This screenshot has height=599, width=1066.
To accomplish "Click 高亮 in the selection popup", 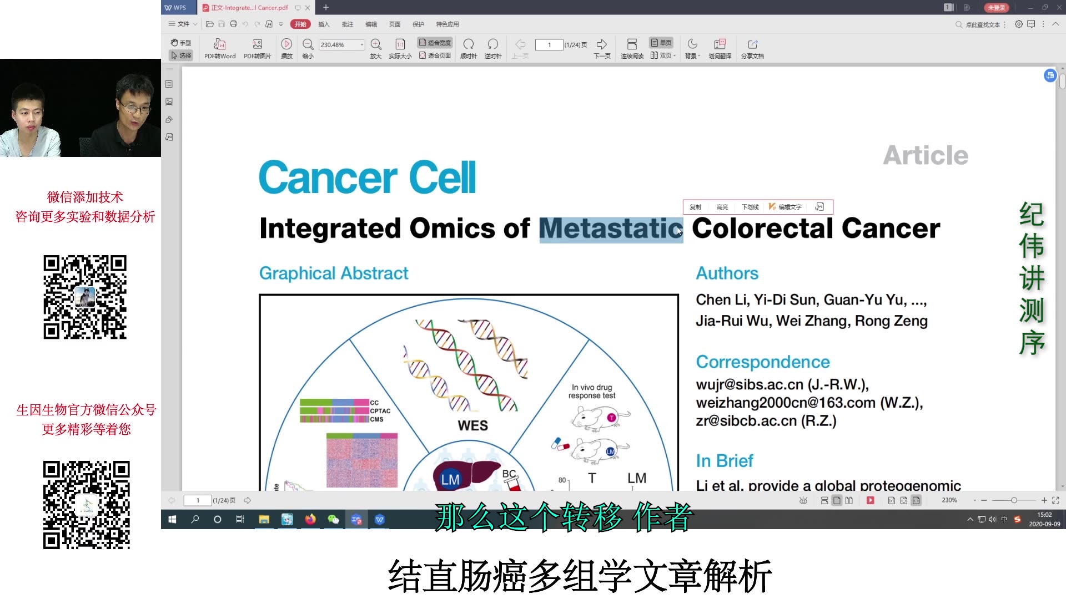I will 722,207.
